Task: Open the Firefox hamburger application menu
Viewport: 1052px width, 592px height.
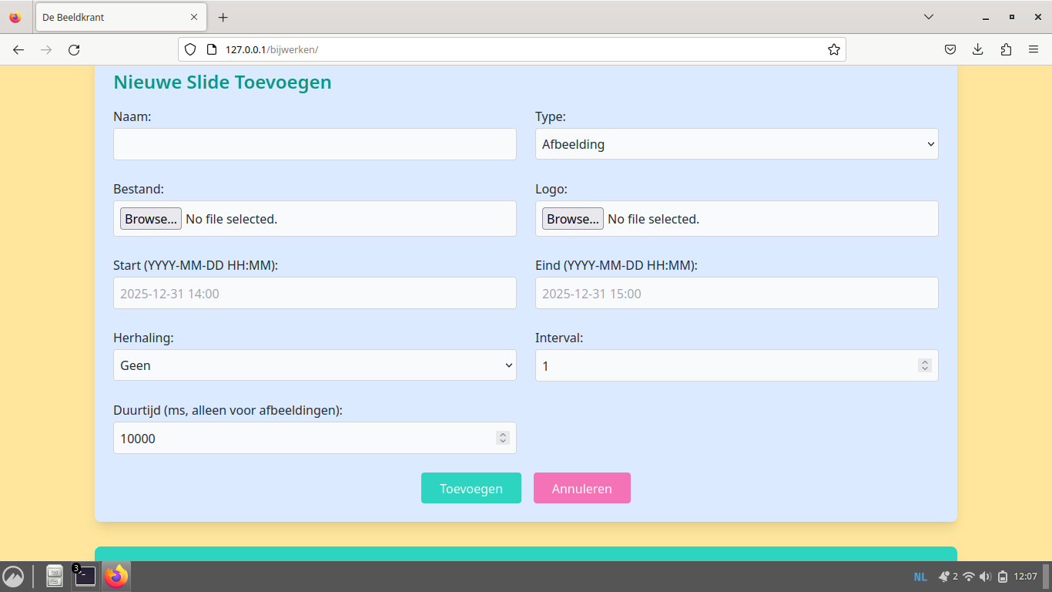Action: 1033,49
